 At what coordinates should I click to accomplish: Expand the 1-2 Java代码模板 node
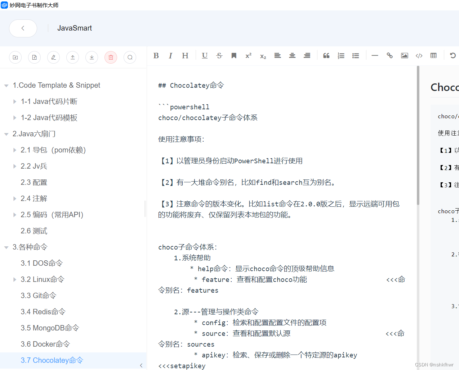(x=14, y=118)
